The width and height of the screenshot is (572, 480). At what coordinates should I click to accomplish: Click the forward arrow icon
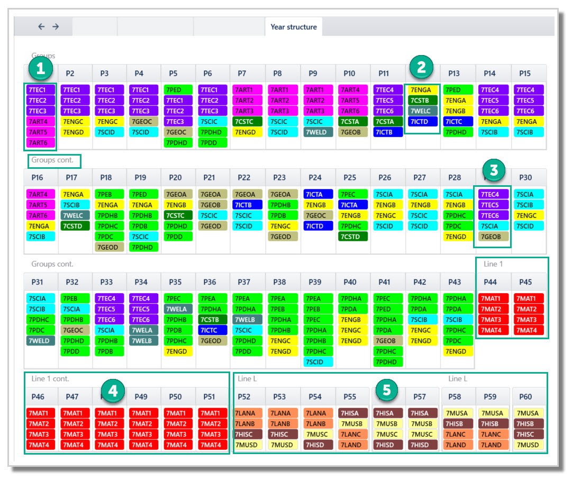point(56,26)
